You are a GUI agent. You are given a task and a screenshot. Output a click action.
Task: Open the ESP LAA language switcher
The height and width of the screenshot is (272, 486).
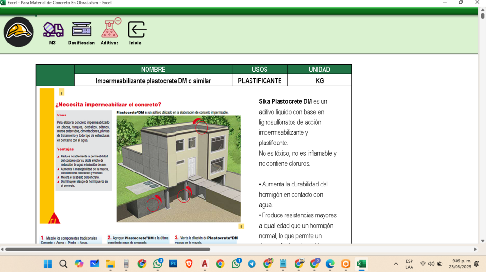point(409,264)
